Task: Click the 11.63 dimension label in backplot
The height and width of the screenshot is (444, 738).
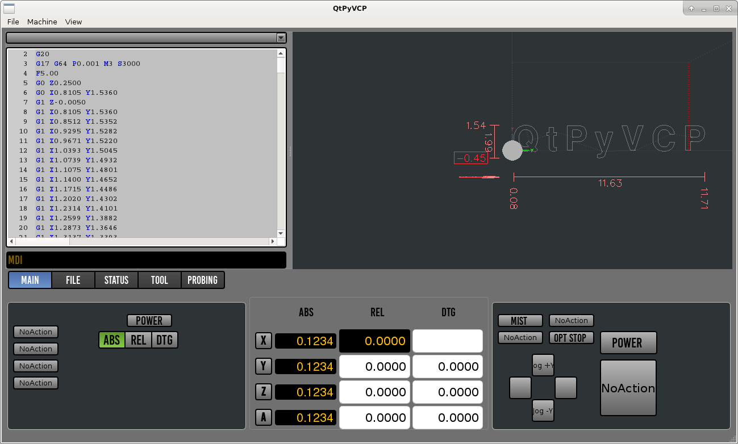Action: point(610,183)
